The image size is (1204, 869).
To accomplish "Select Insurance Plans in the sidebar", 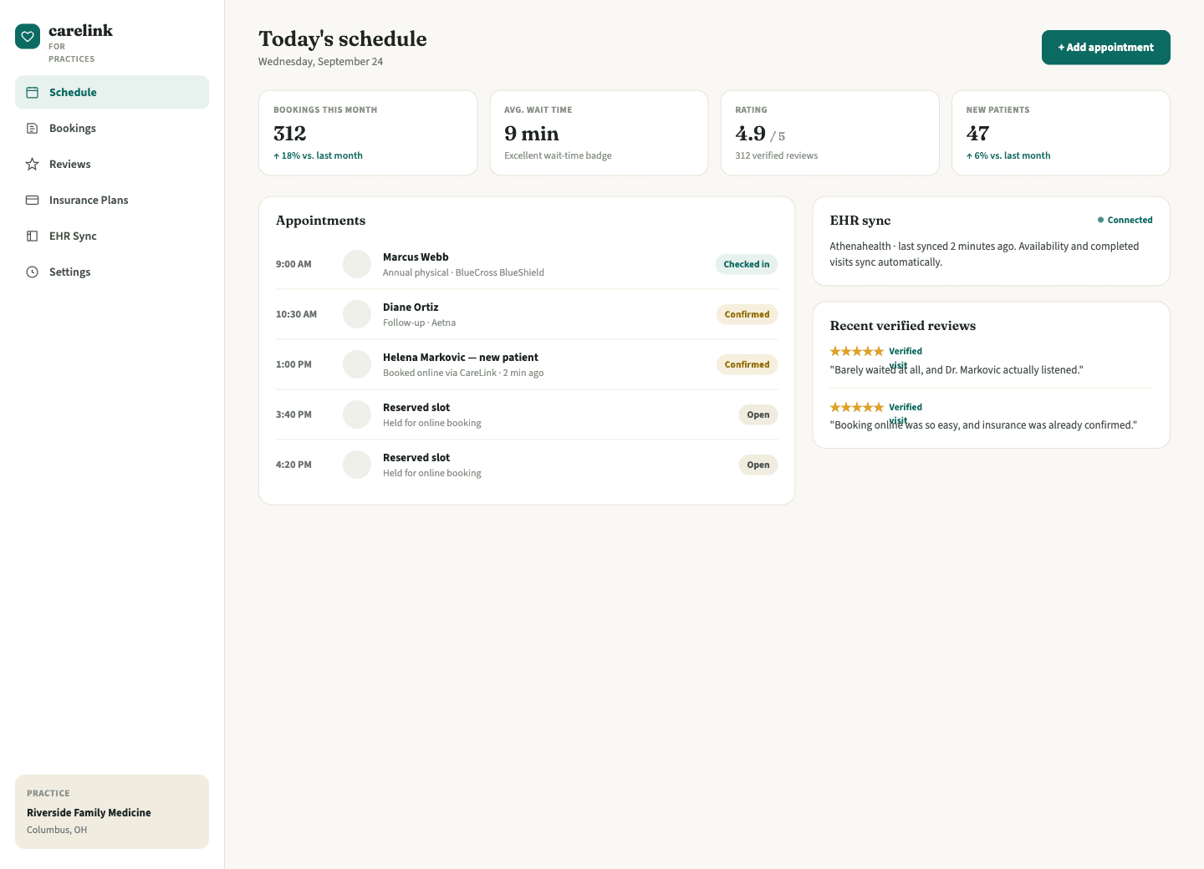I will (112, 201).
